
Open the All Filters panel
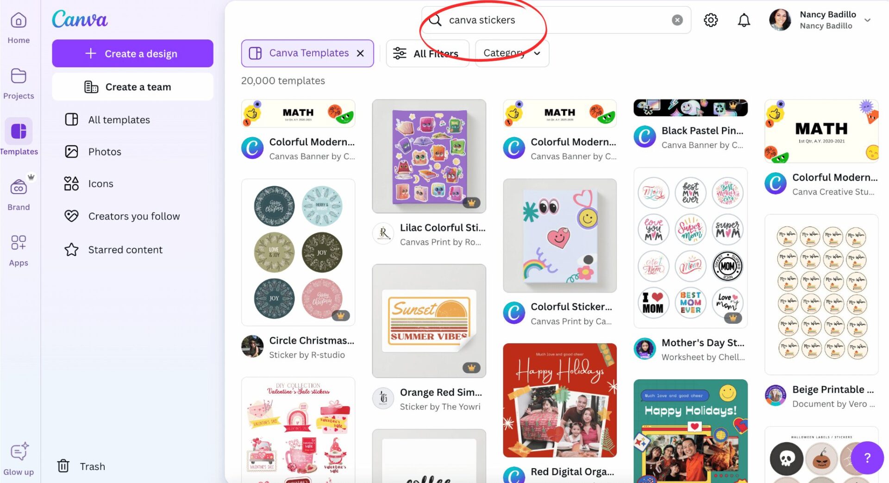(427, 53)
